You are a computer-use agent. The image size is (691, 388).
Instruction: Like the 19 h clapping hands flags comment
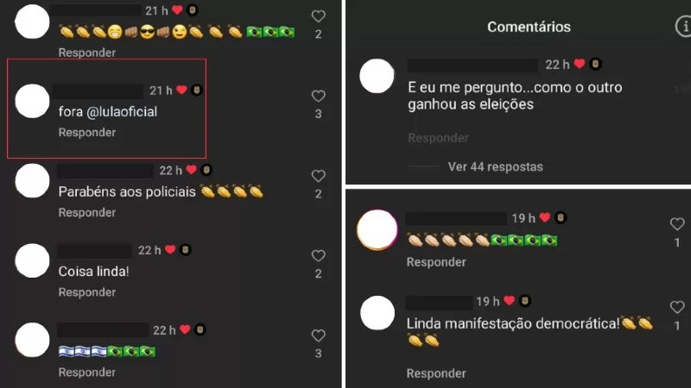pyautogui.click(x=677, y=224)
